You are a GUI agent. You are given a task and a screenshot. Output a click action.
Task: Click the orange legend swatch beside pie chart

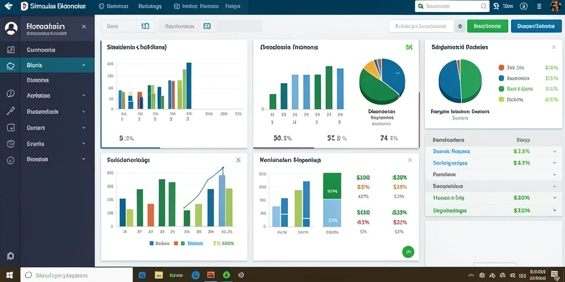point(501,67)
